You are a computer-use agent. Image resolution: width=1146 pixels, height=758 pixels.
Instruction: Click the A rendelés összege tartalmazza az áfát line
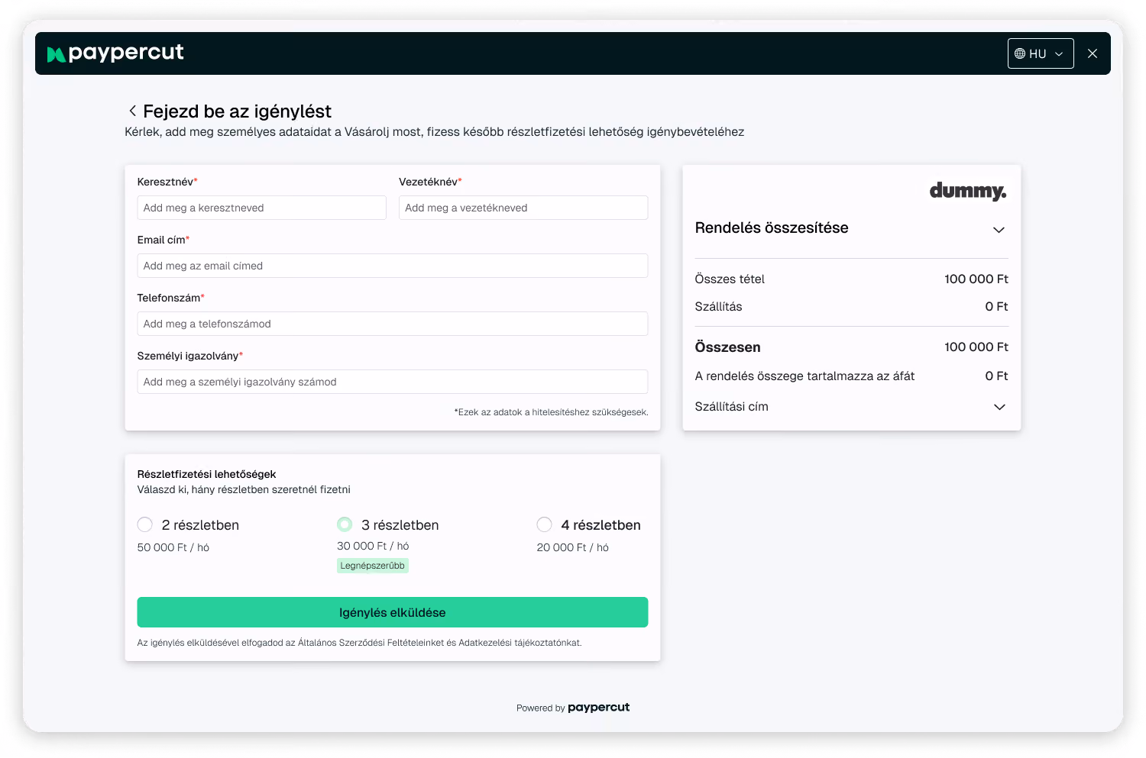click(804, 376)
